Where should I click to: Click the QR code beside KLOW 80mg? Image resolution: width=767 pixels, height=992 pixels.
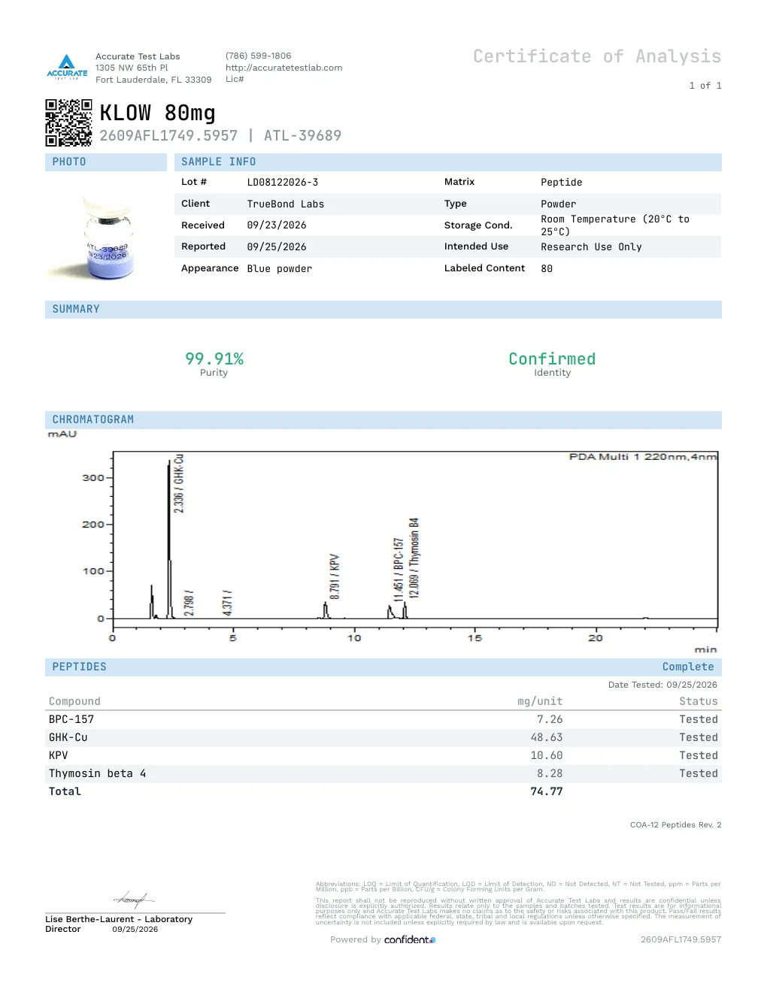(x=68, y=122)
